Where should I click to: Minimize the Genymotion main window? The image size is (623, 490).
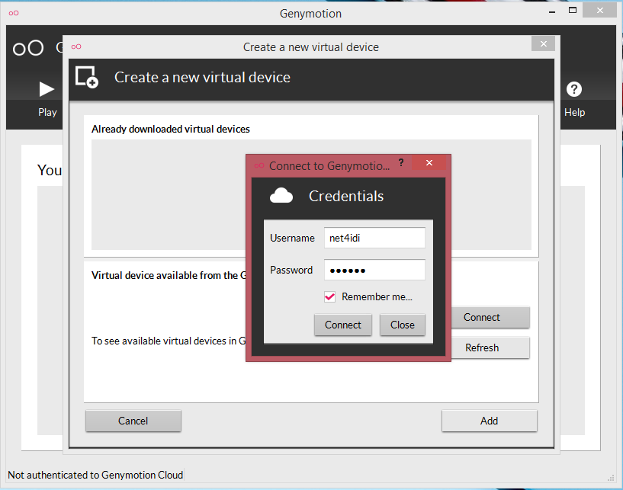[552, 11]
